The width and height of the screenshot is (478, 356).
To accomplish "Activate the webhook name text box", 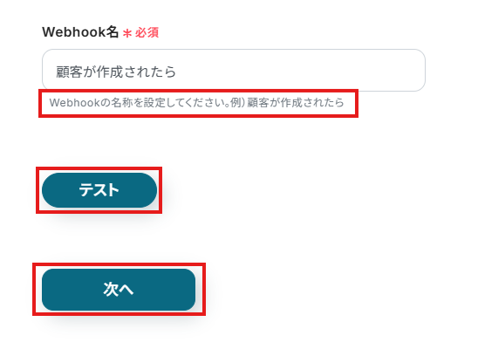I will tap(234, 70).
